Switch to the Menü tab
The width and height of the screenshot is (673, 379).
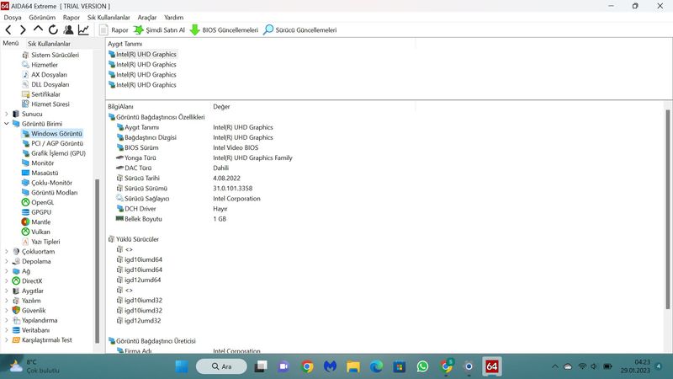[x=11, y=43]
